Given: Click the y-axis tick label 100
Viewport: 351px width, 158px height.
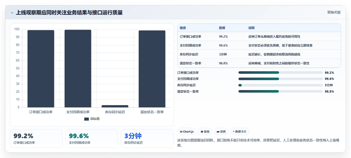Looking at the screenshot, I should coord(17,29).
